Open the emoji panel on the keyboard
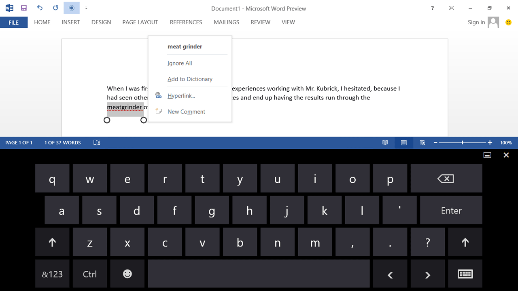 point(127,274)
